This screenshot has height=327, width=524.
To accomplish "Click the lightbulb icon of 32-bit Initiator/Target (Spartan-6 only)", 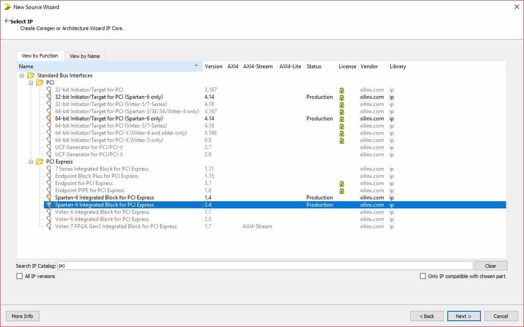I will click(49, 97).
